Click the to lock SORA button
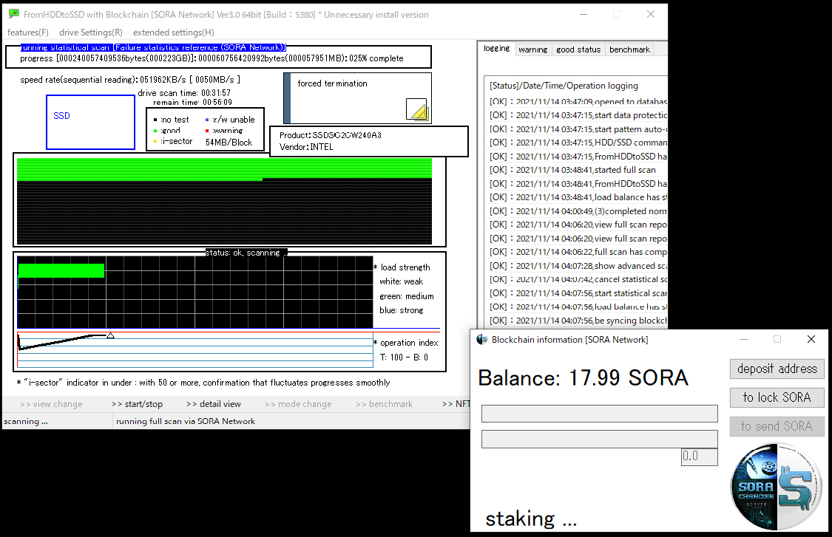 pos(777,397)
